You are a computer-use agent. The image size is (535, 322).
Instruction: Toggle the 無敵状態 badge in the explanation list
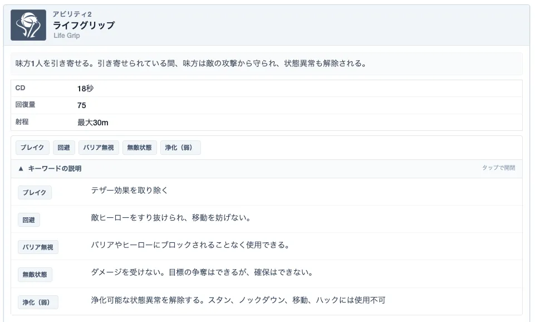pos(35,275)
